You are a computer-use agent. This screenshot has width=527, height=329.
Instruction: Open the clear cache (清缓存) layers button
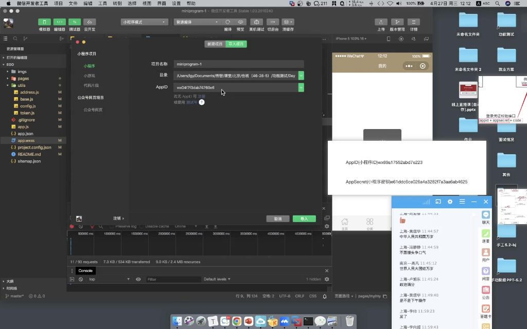pos(288,22)
